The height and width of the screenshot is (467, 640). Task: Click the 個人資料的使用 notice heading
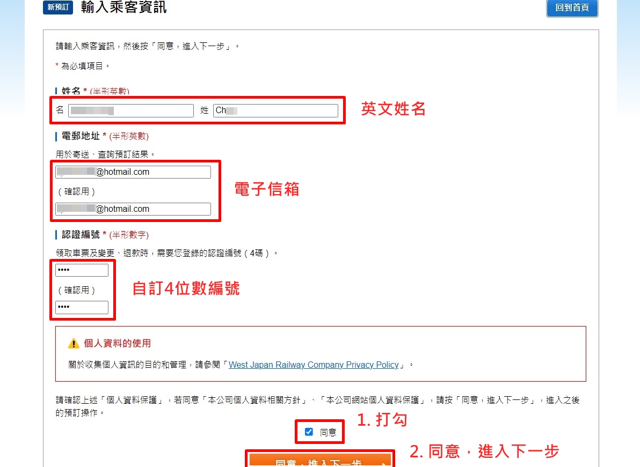click(118, 343)
